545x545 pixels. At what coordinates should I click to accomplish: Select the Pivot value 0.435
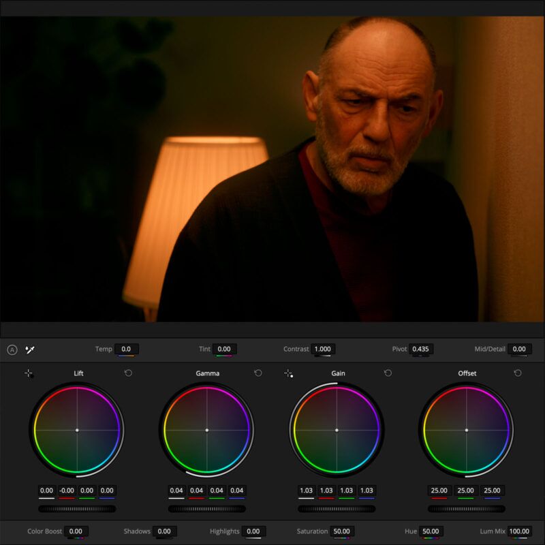(420, 349)
